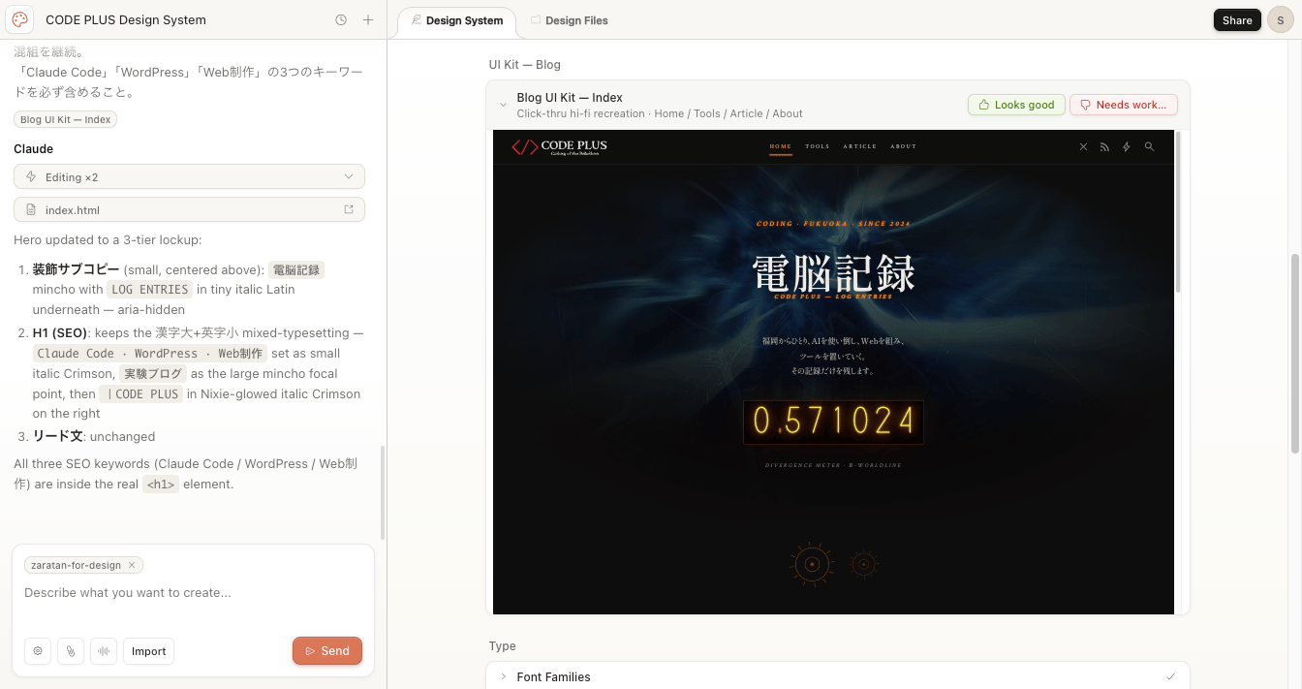Image resolution: width=1302 pixels, height=689 pixels.
Task: Expand the Font Families section
Action: click(x=503, y=676)
